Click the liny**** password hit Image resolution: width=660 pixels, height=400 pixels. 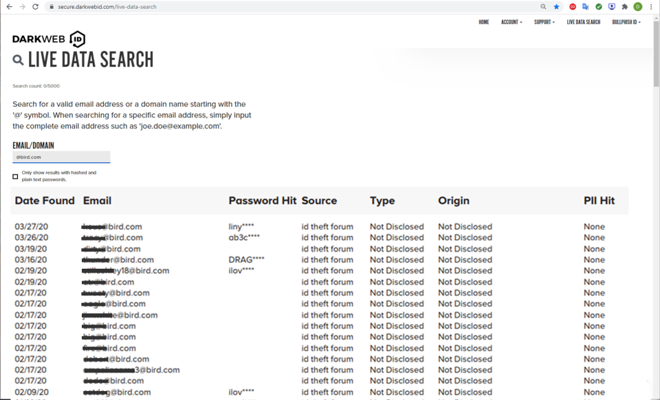[241, 227]
